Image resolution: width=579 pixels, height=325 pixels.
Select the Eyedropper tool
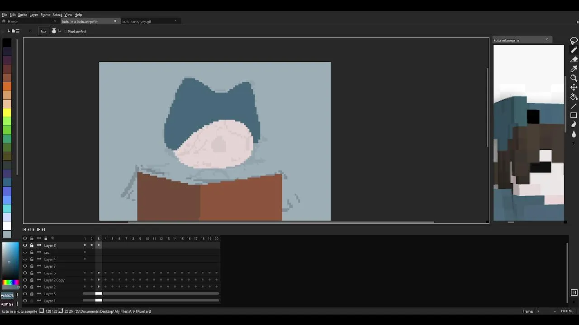(x=574, y=69)
